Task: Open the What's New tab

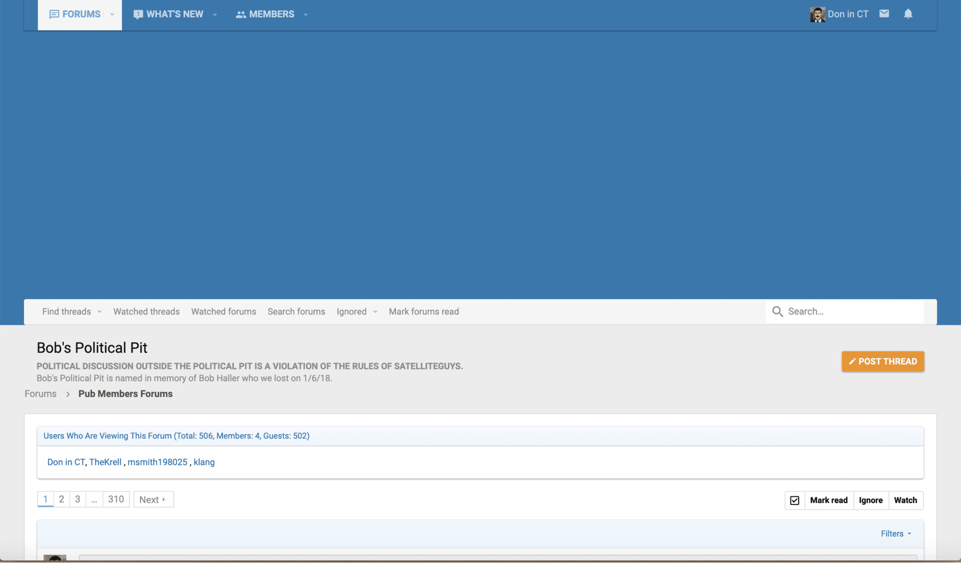Action: [x=168, y=14]
